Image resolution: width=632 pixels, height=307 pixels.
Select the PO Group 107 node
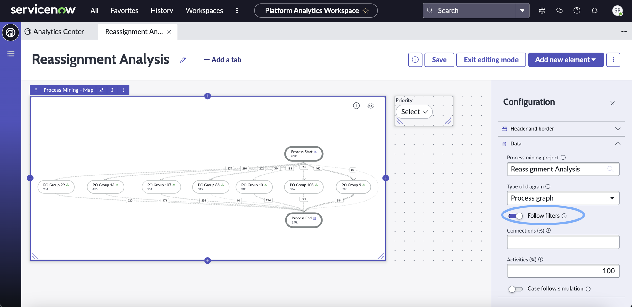tap(161, 187)
